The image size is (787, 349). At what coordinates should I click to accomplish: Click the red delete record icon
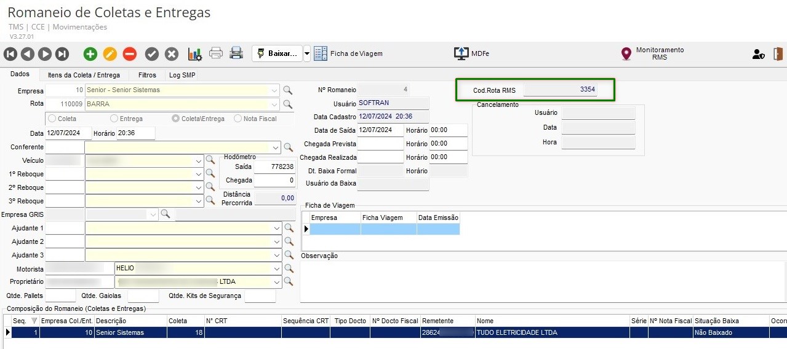pos(129,54)
